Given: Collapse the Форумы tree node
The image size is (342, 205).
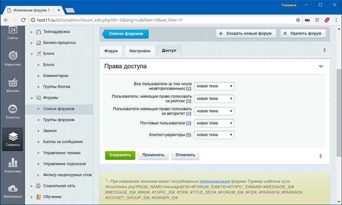Looking at the screenshot, I should 31,98.
